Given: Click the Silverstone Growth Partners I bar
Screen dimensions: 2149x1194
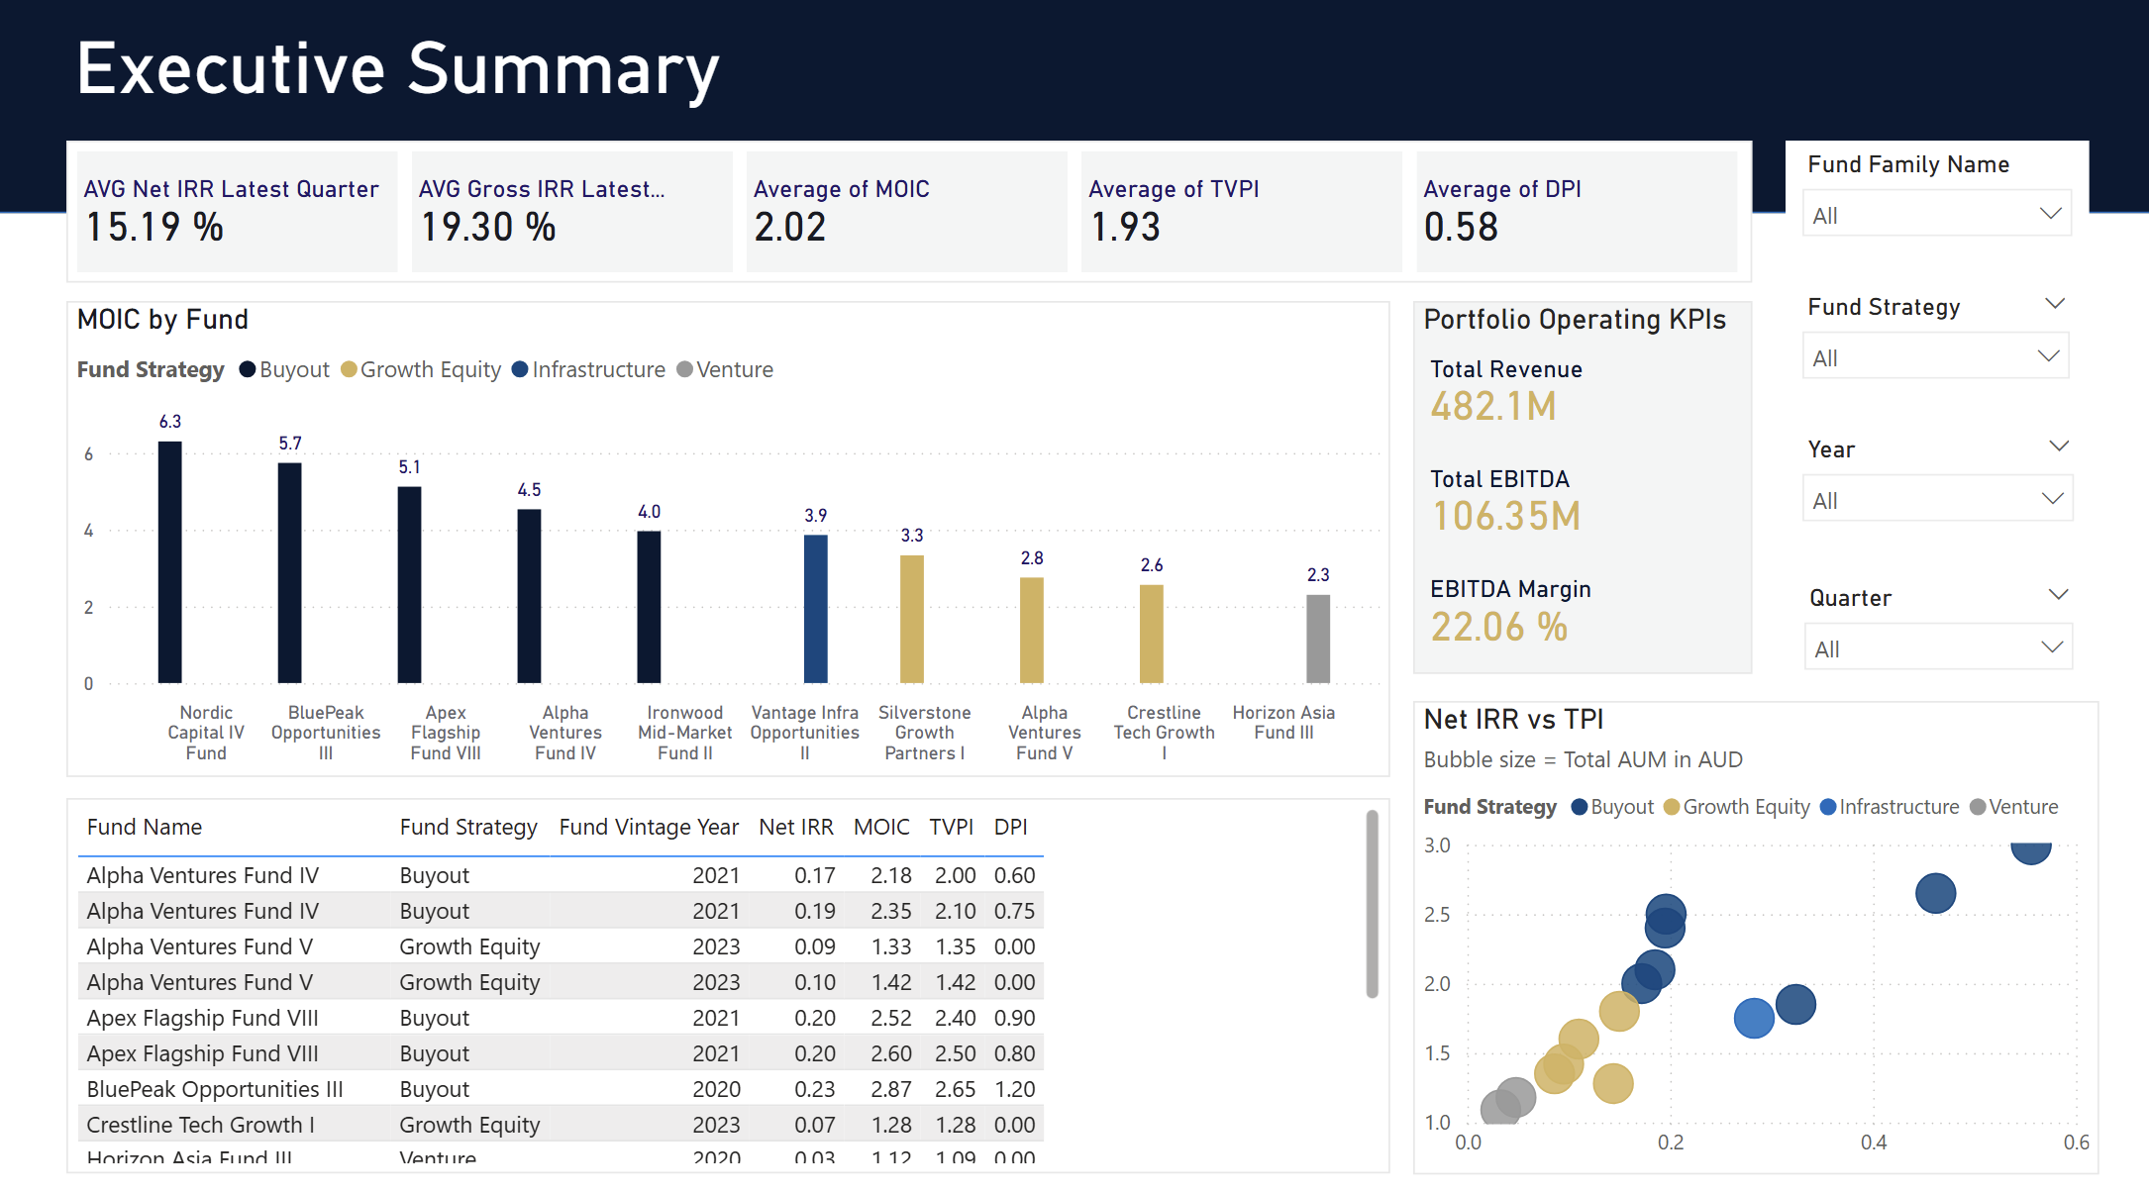Looking at the screenshot, I should (x=912, y=620).
